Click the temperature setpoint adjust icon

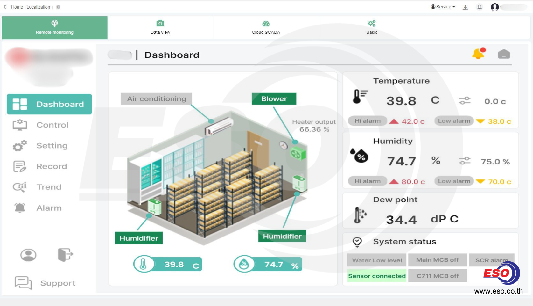[465, 101]
